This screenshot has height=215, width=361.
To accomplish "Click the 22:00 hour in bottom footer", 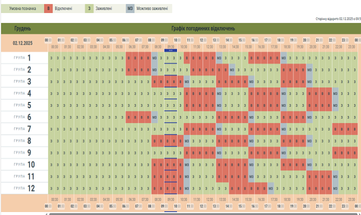I will [x=332, y=206].
